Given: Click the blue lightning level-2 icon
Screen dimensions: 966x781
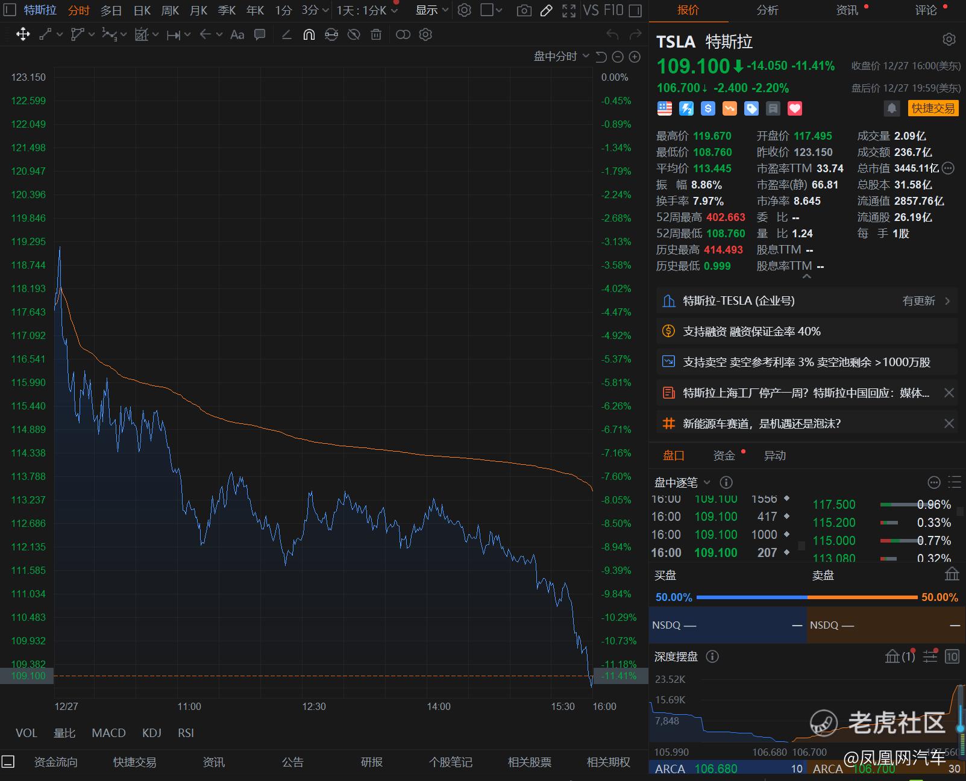Looking at the screenshot, I should tap(686, 108).
